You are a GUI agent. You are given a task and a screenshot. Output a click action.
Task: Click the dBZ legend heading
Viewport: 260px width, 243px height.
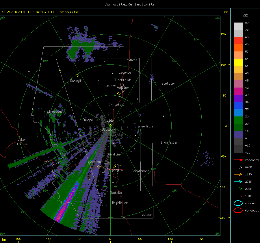click(245, 15)
